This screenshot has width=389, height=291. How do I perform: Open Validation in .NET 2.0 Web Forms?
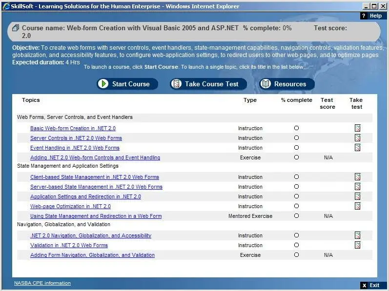(69, 245)
